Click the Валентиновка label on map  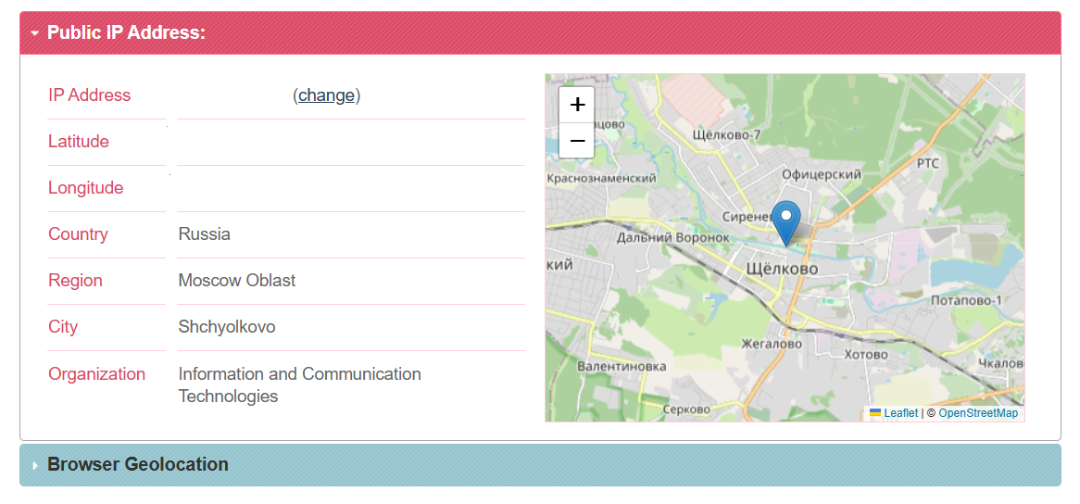coord(622,366)
